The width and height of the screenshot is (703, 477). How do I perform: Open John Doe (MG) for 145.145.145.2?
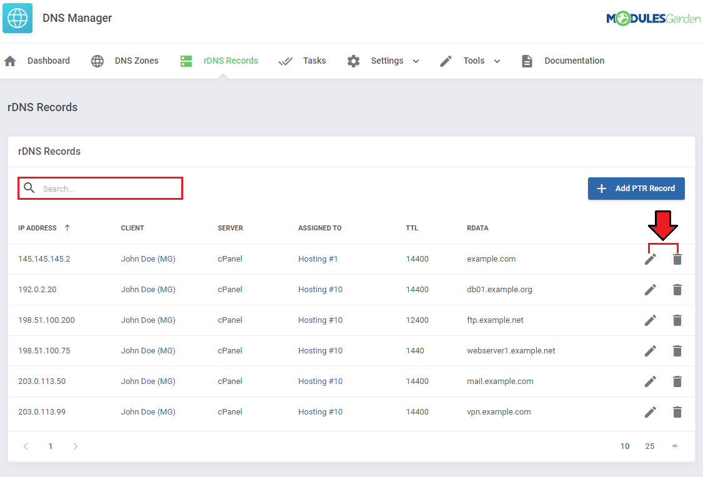click(x=148, y=259)
